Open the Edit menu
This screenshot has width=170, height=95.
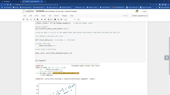pyautogui.click(x=31, y=16)
